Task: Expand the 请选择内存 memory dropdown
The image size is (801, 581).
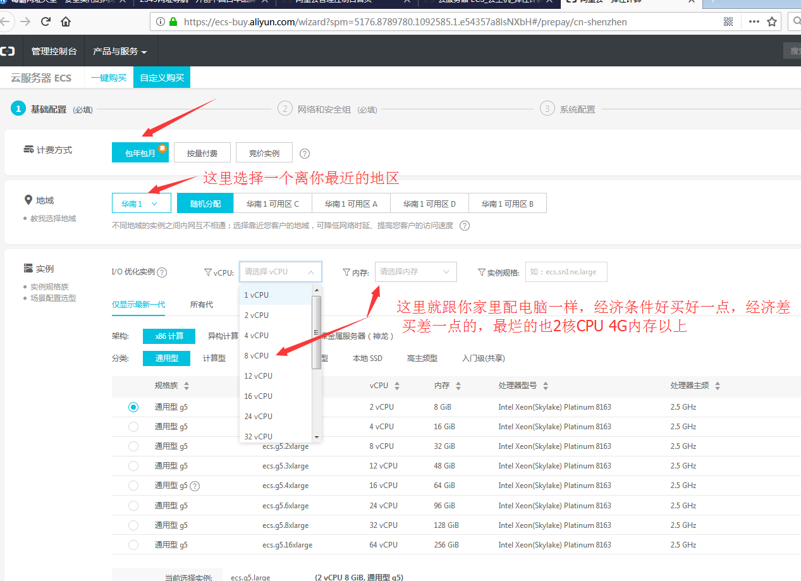Action: [x=415, y=272]
